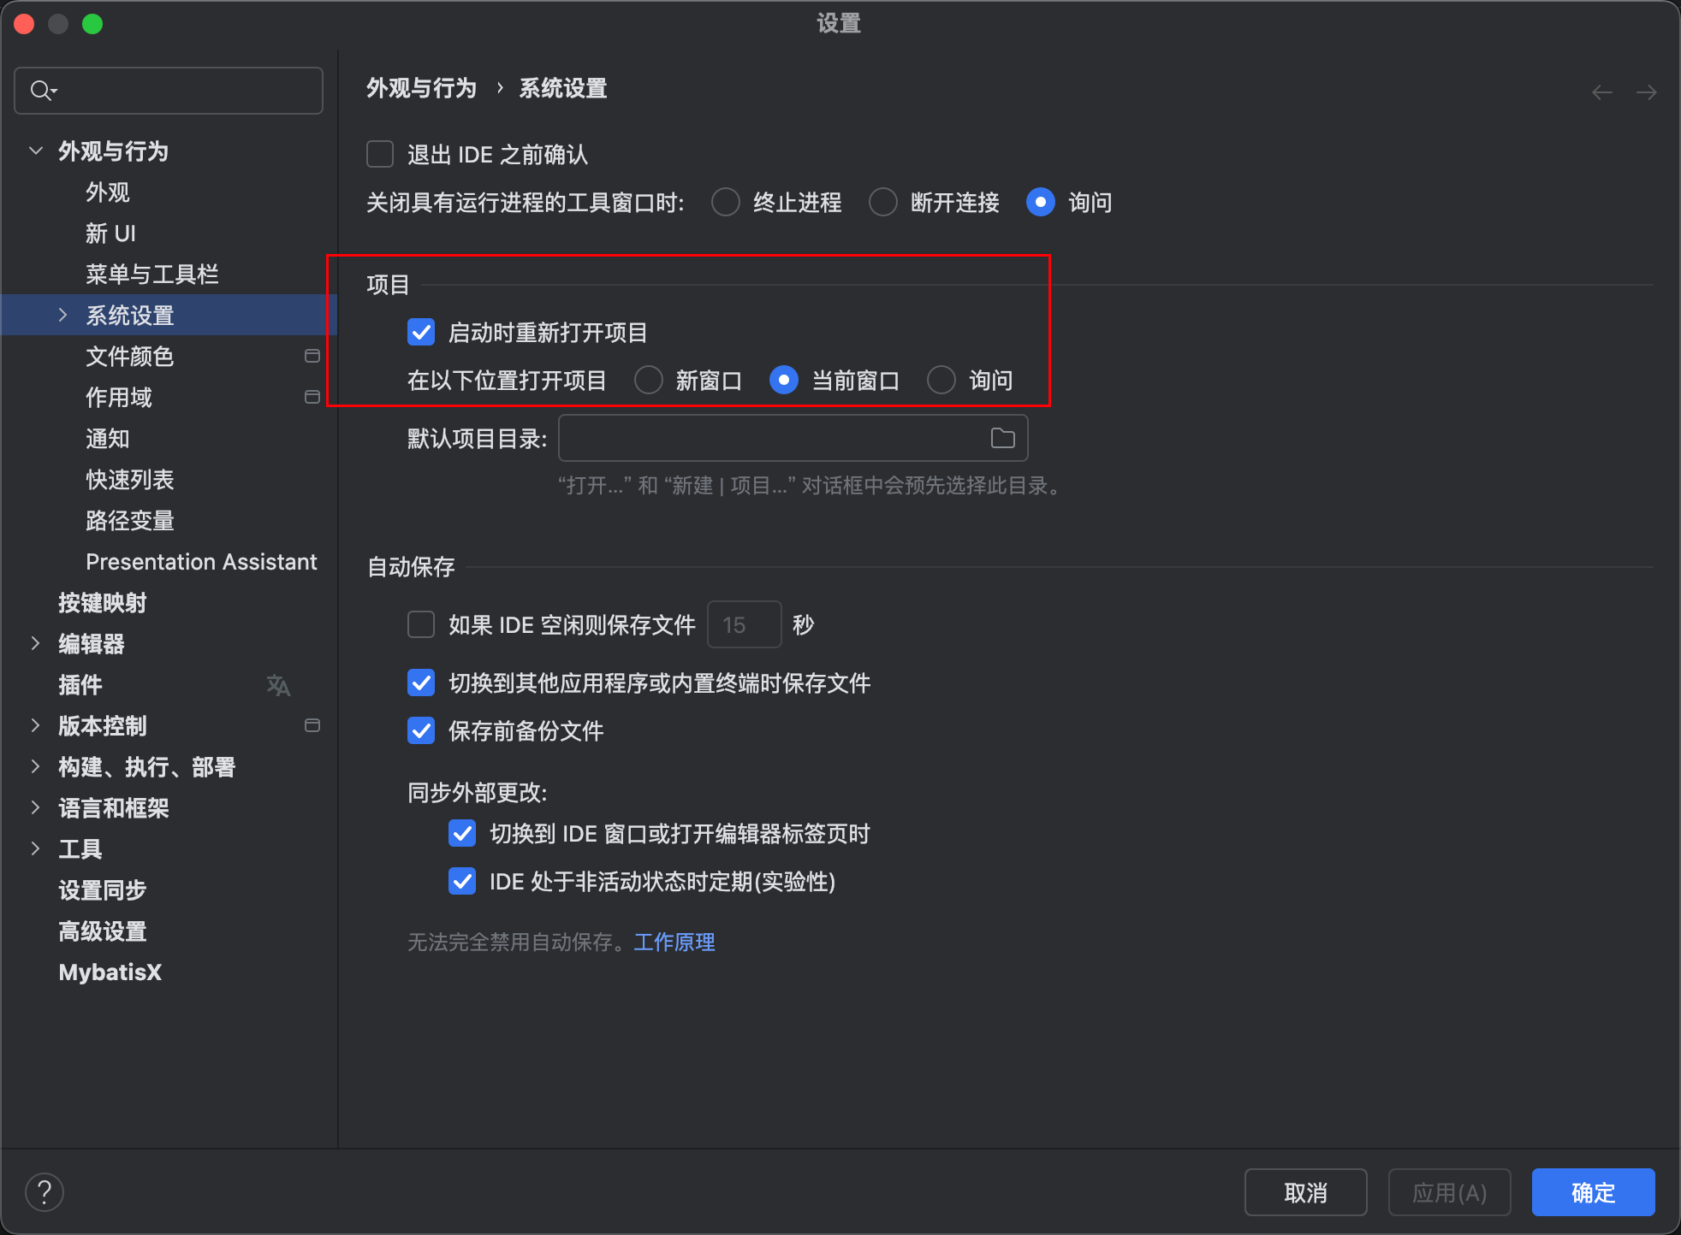Expand the 系统设置 tree node
The width and height of the screenshot is (1681, 1235).
[62, 315]
